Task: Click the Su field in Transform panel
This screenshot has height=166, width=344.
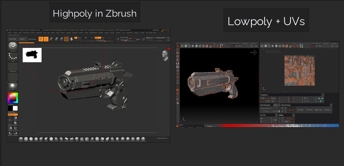Action: [297, 98]
